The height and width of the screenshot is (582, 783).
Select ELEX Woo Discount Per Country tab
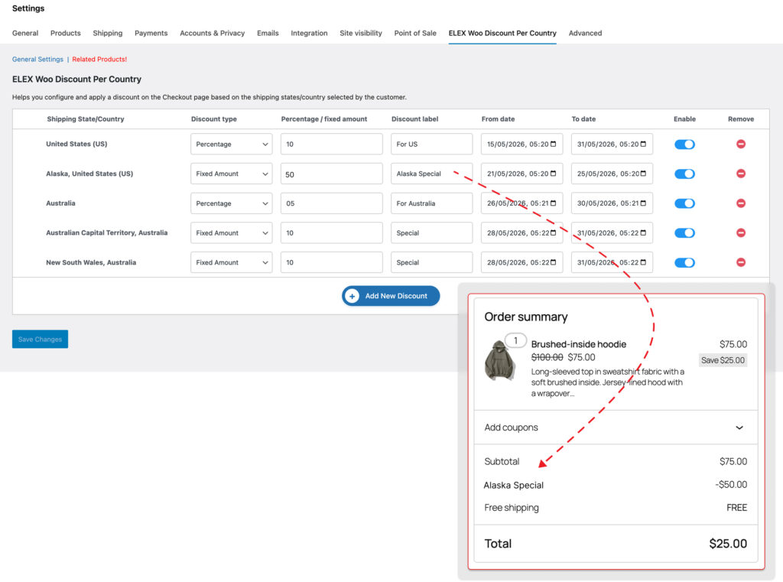pos(502,33)
